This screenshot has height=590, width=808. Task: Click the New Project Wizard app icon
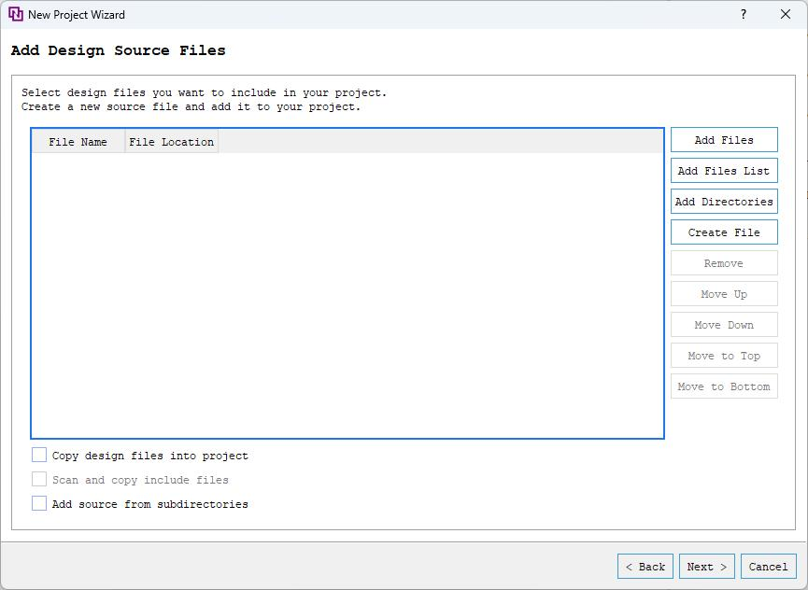[15, 15]
